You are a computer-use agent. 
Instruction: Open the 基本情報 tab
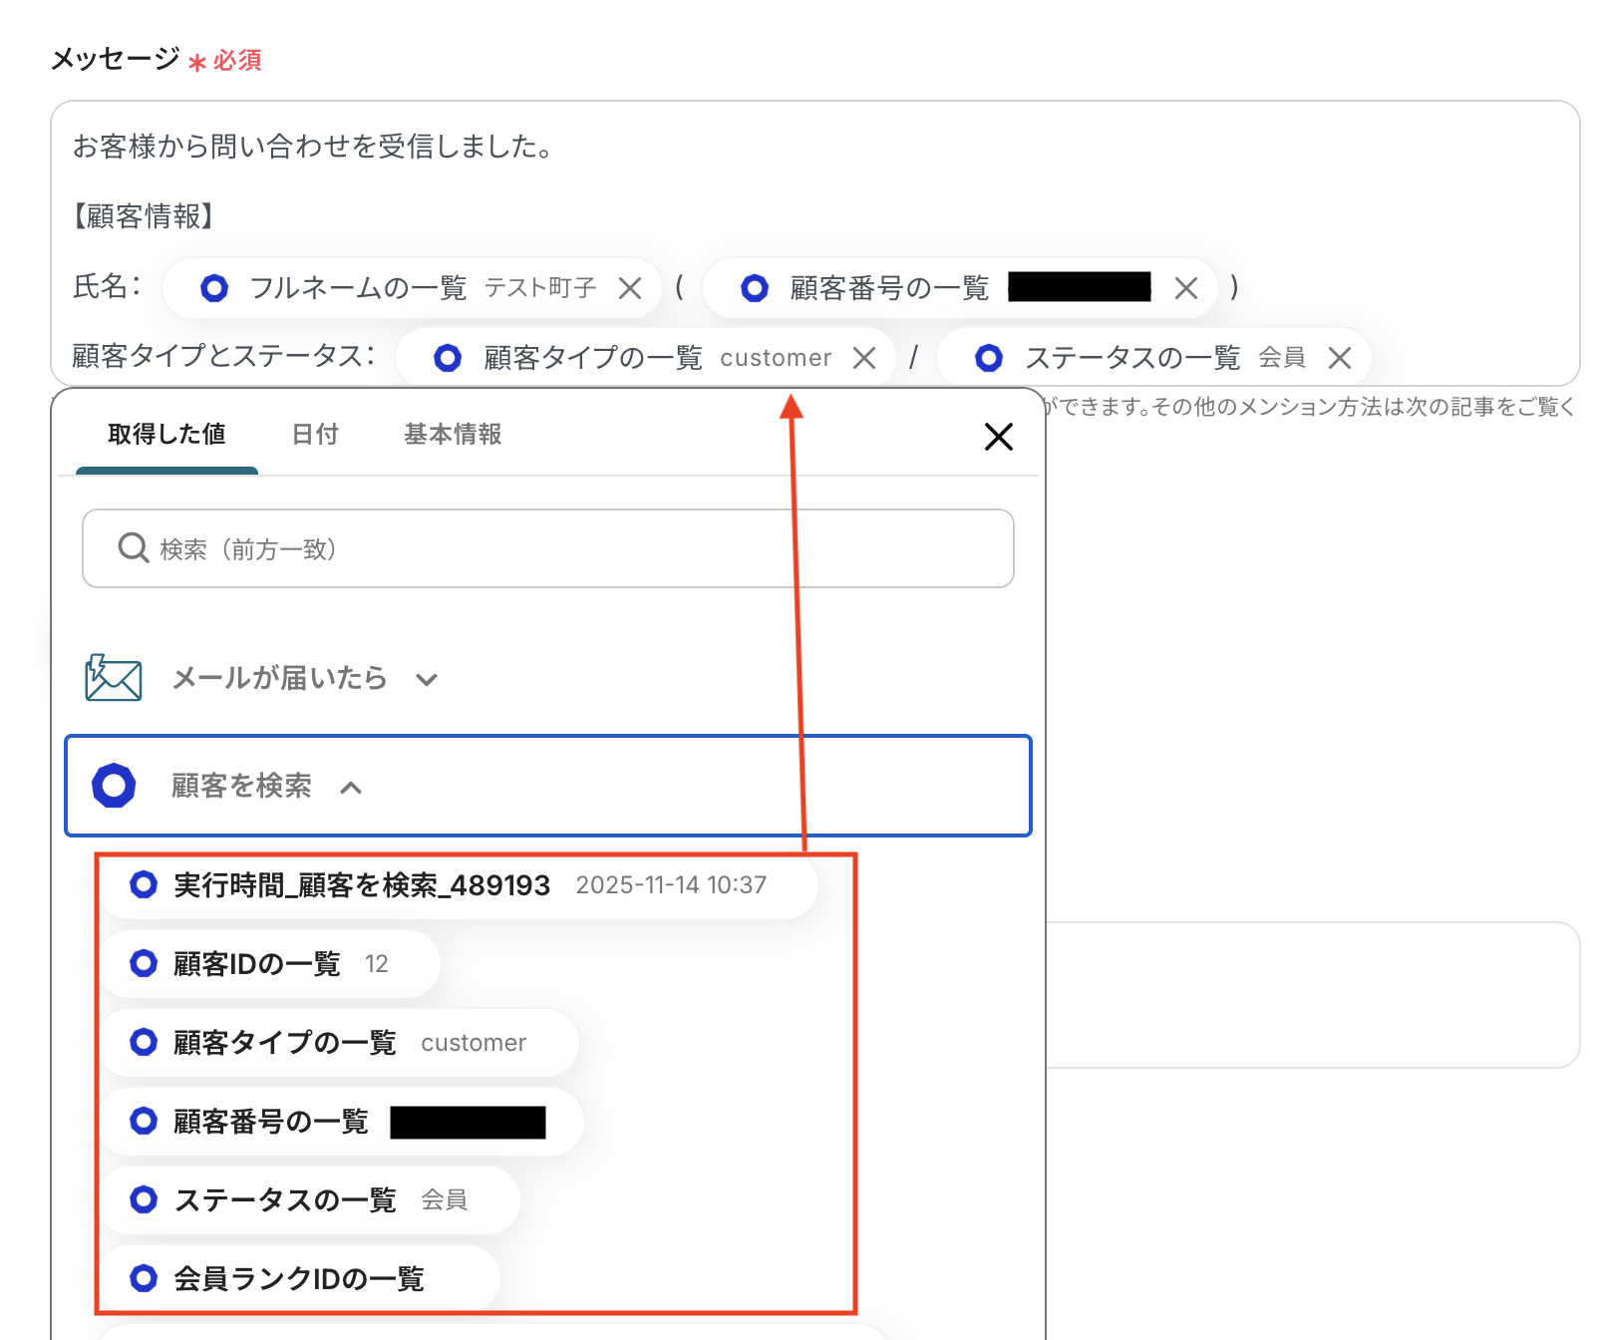tap(453, 435)
